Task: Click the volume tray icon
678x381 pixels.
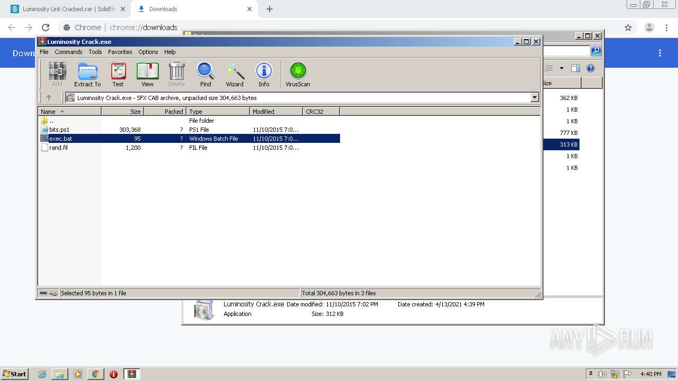Action: tap(602, 374)
